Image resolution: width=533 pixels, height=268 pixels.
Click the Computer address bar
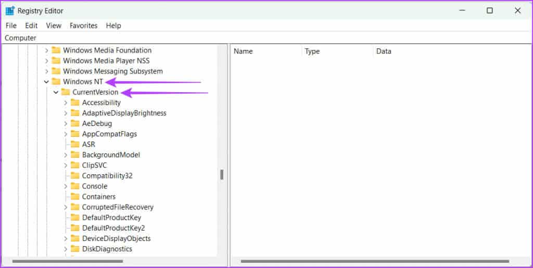(266, 38)
